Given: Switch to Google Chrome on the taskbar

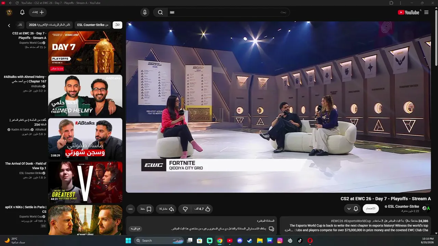Looking at the screenshot, I should click(220, 241).
